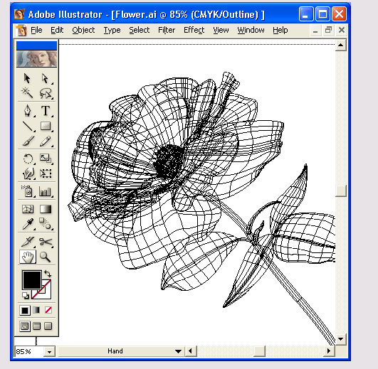Select the Hand tool
The height and width of the screenshot is (369, 378).
click(28, 257)
